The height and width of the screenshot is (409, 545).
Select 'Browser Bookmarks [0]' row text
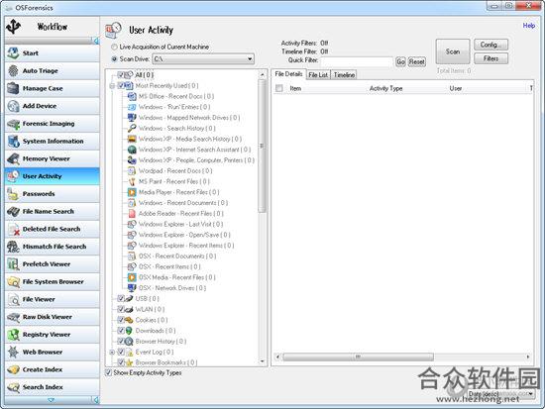[166, 362]
